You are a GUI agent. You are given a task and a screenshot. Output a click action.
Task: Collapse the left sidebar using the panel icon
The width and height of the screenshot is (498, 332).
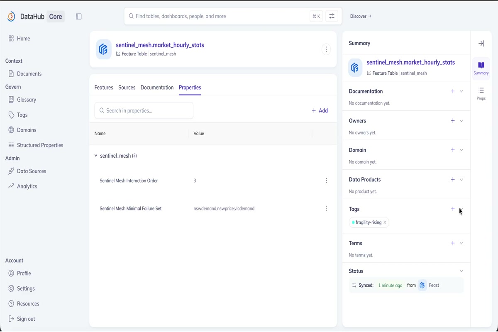click(x=79, y=17)
